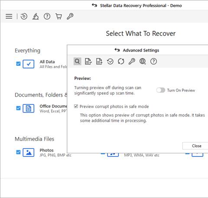Click the Audio music note tile icon

pyautogui.click(x=113, y=155)
